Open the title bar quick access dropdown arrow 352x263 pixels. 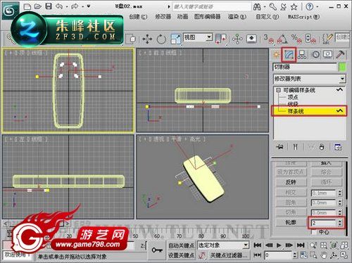pos(89,6)
